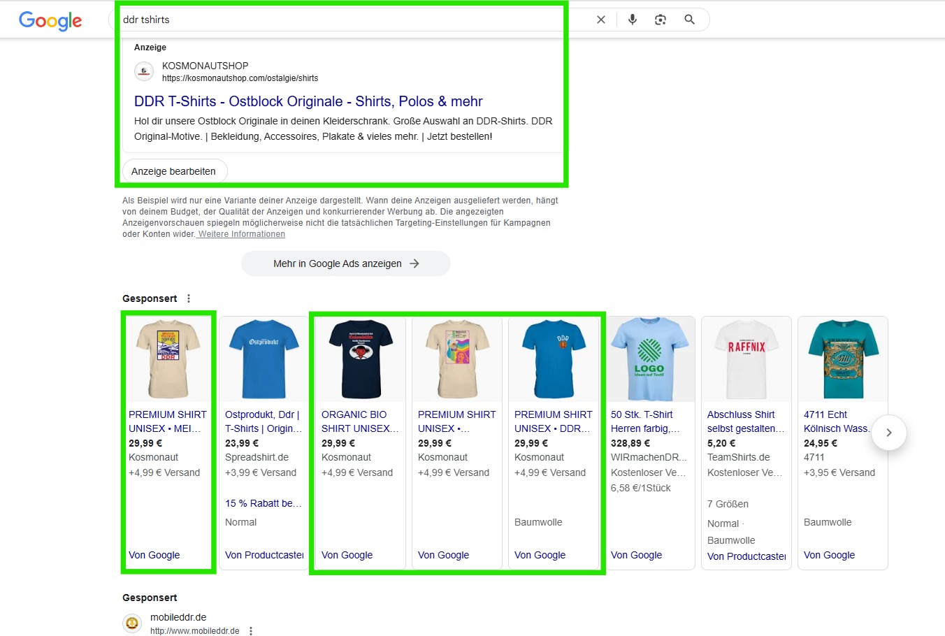Click the 5,20 € price
This screenshot has height=636, width=945.
[x=721, y=443]
